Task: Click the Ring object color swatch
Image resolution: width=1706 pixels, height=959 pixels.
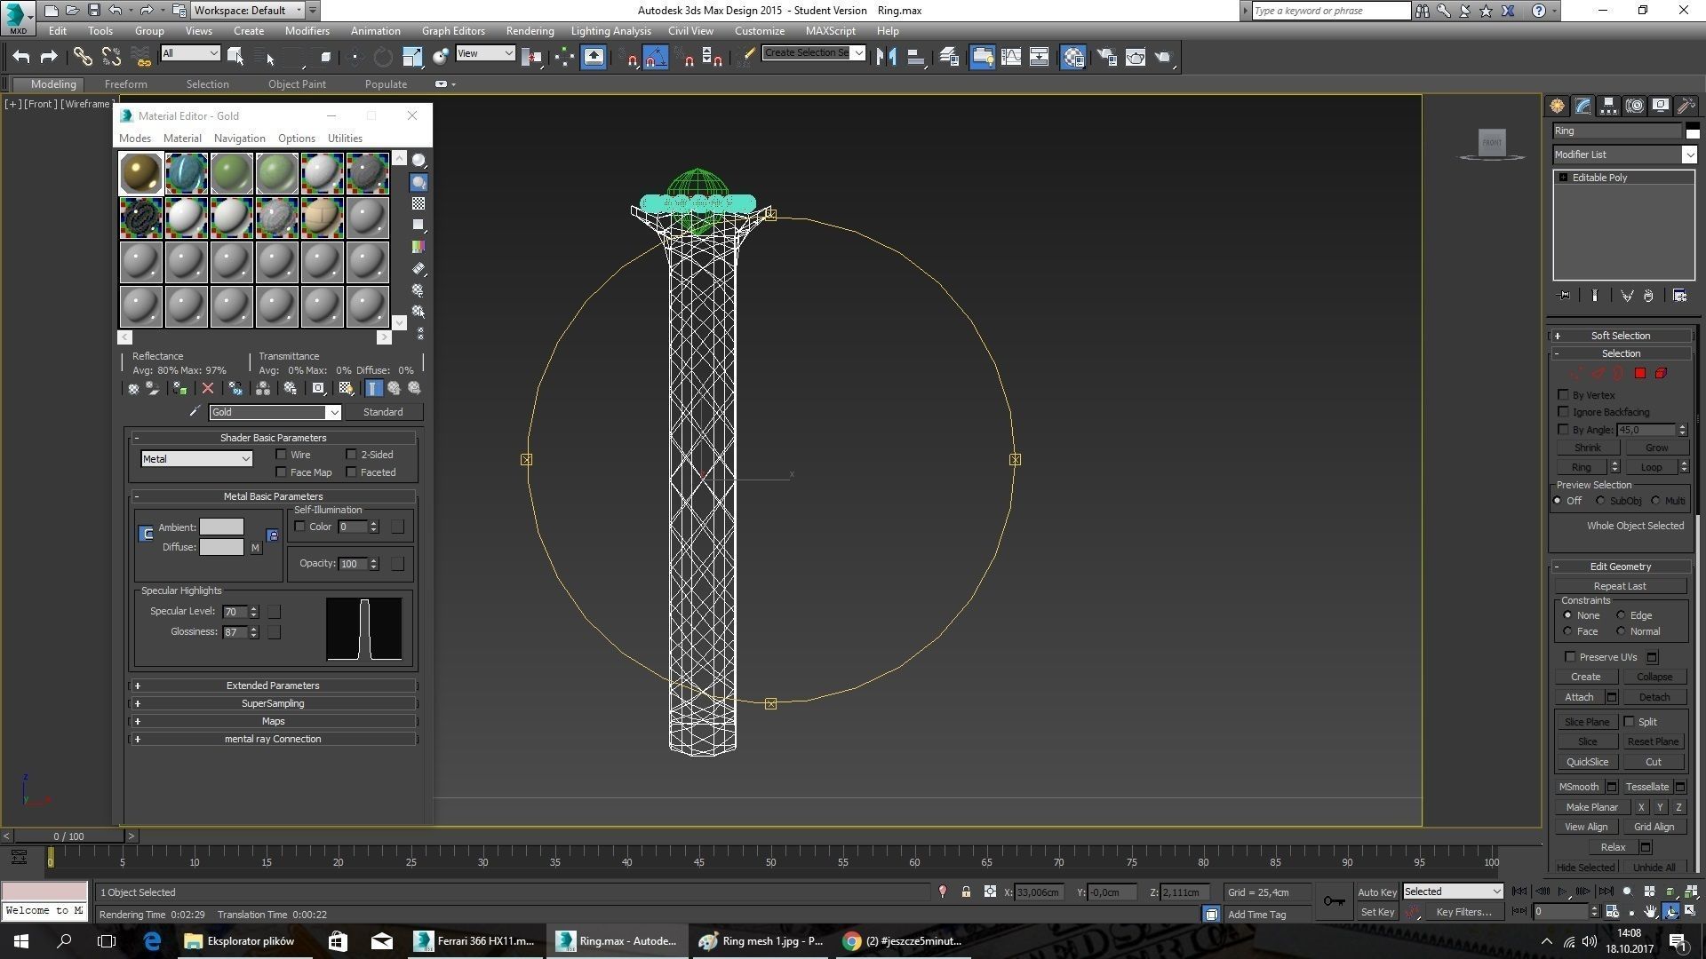Action: (x=1693, y=131)
